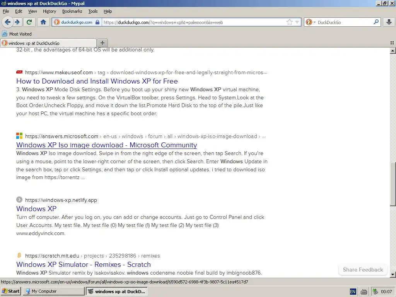
Task: Click the vertical scrollbar thumb
Action: pos(393,184)
